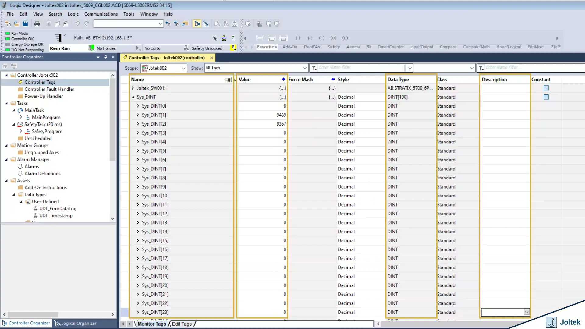Insert an Examine Off contact instruction
Screen dimensions: 585x329
click(310, 38)
